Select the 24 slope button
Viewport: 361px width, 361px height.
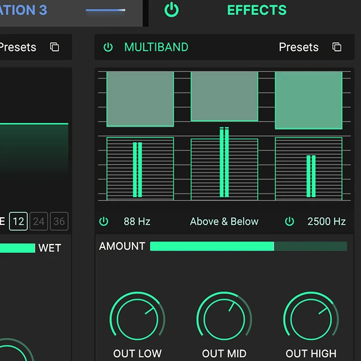pyautogui.click(x=38, y=221)
